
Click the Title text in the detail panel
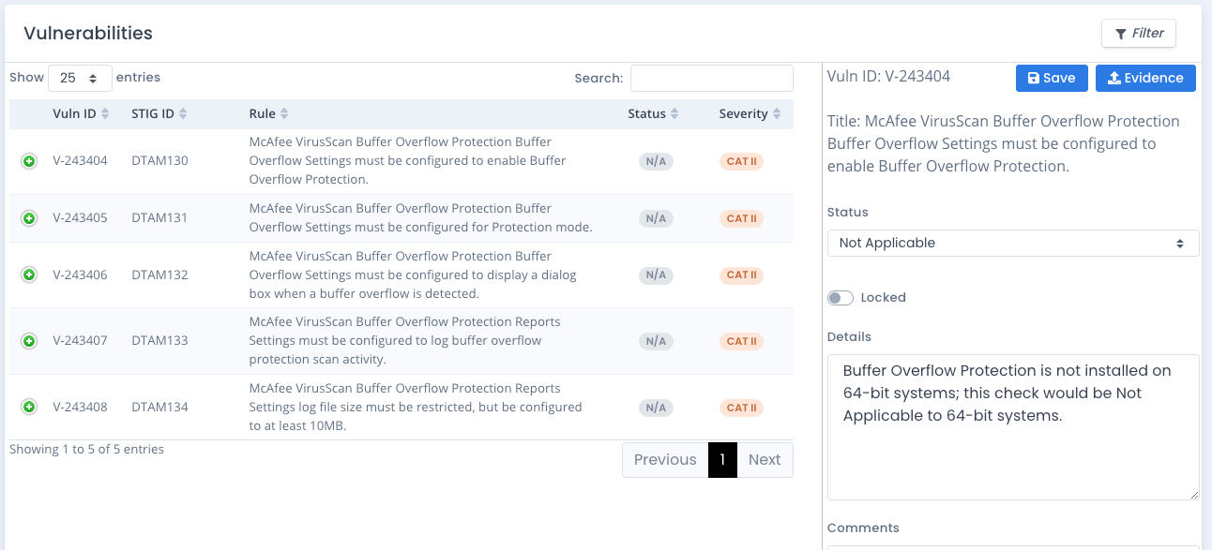pyautogui.click(x=1004, y=144)
